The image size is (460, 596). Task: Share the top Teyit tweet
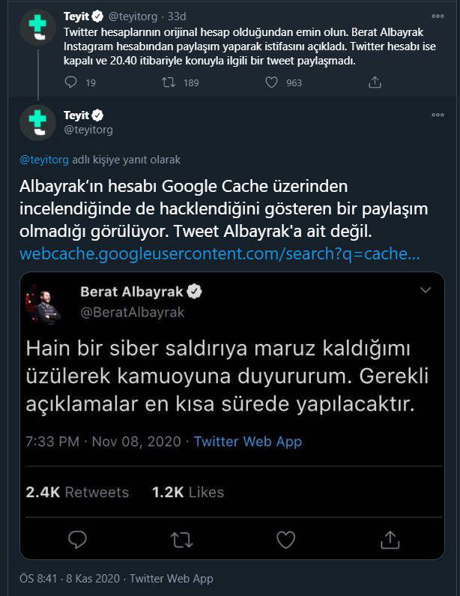point(375,82)
